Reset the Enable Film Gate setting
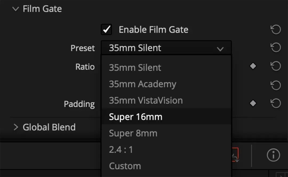The height and width of the screenshot is (177, 288). tap(276, 29)
